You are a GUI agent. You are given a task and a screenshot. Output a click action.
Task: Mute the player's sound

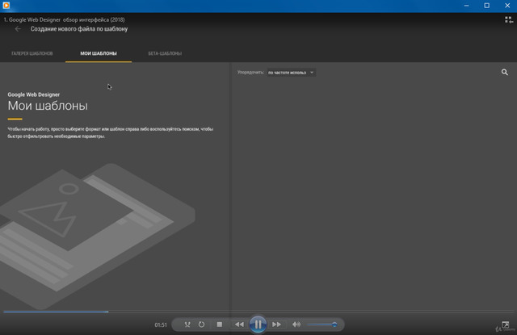click(296, 325)
